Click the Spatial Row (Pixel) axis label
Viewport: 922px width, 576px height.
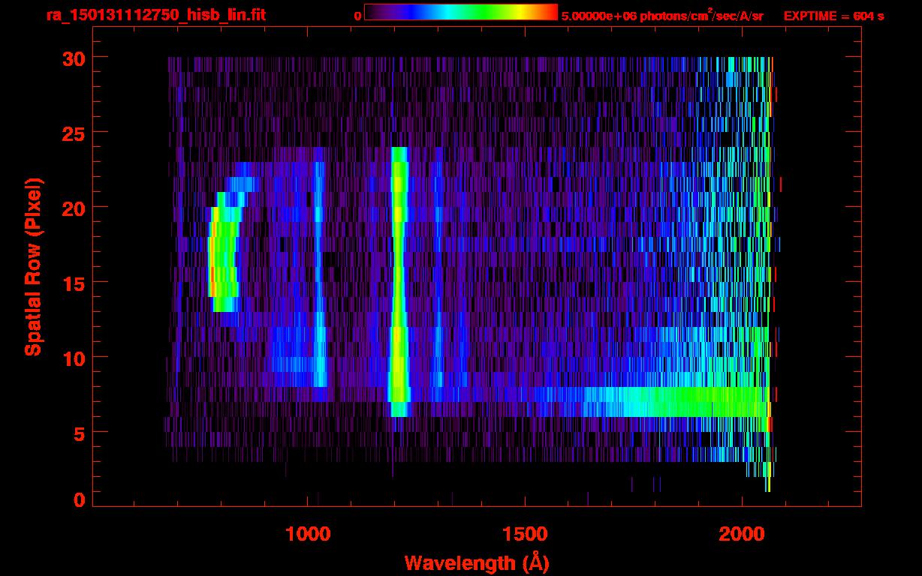pyautogui.click(x=33, y=266)
